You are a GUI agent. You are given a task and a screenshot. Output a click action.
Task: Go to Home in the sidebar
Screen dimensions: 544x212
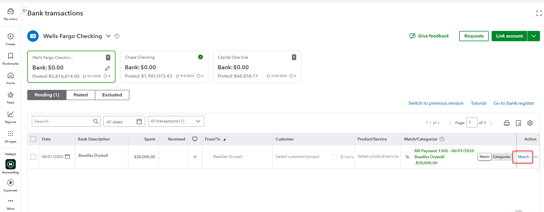pyautogui.click(x=11, y=78)
